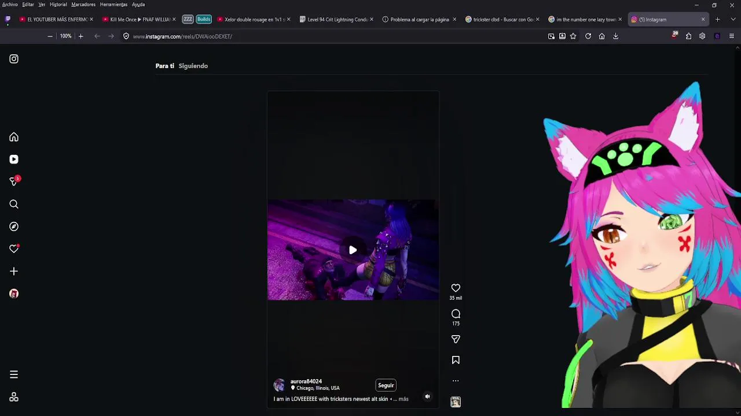
Task: Zoom in with plus button
Action: (x=80, y=36)
